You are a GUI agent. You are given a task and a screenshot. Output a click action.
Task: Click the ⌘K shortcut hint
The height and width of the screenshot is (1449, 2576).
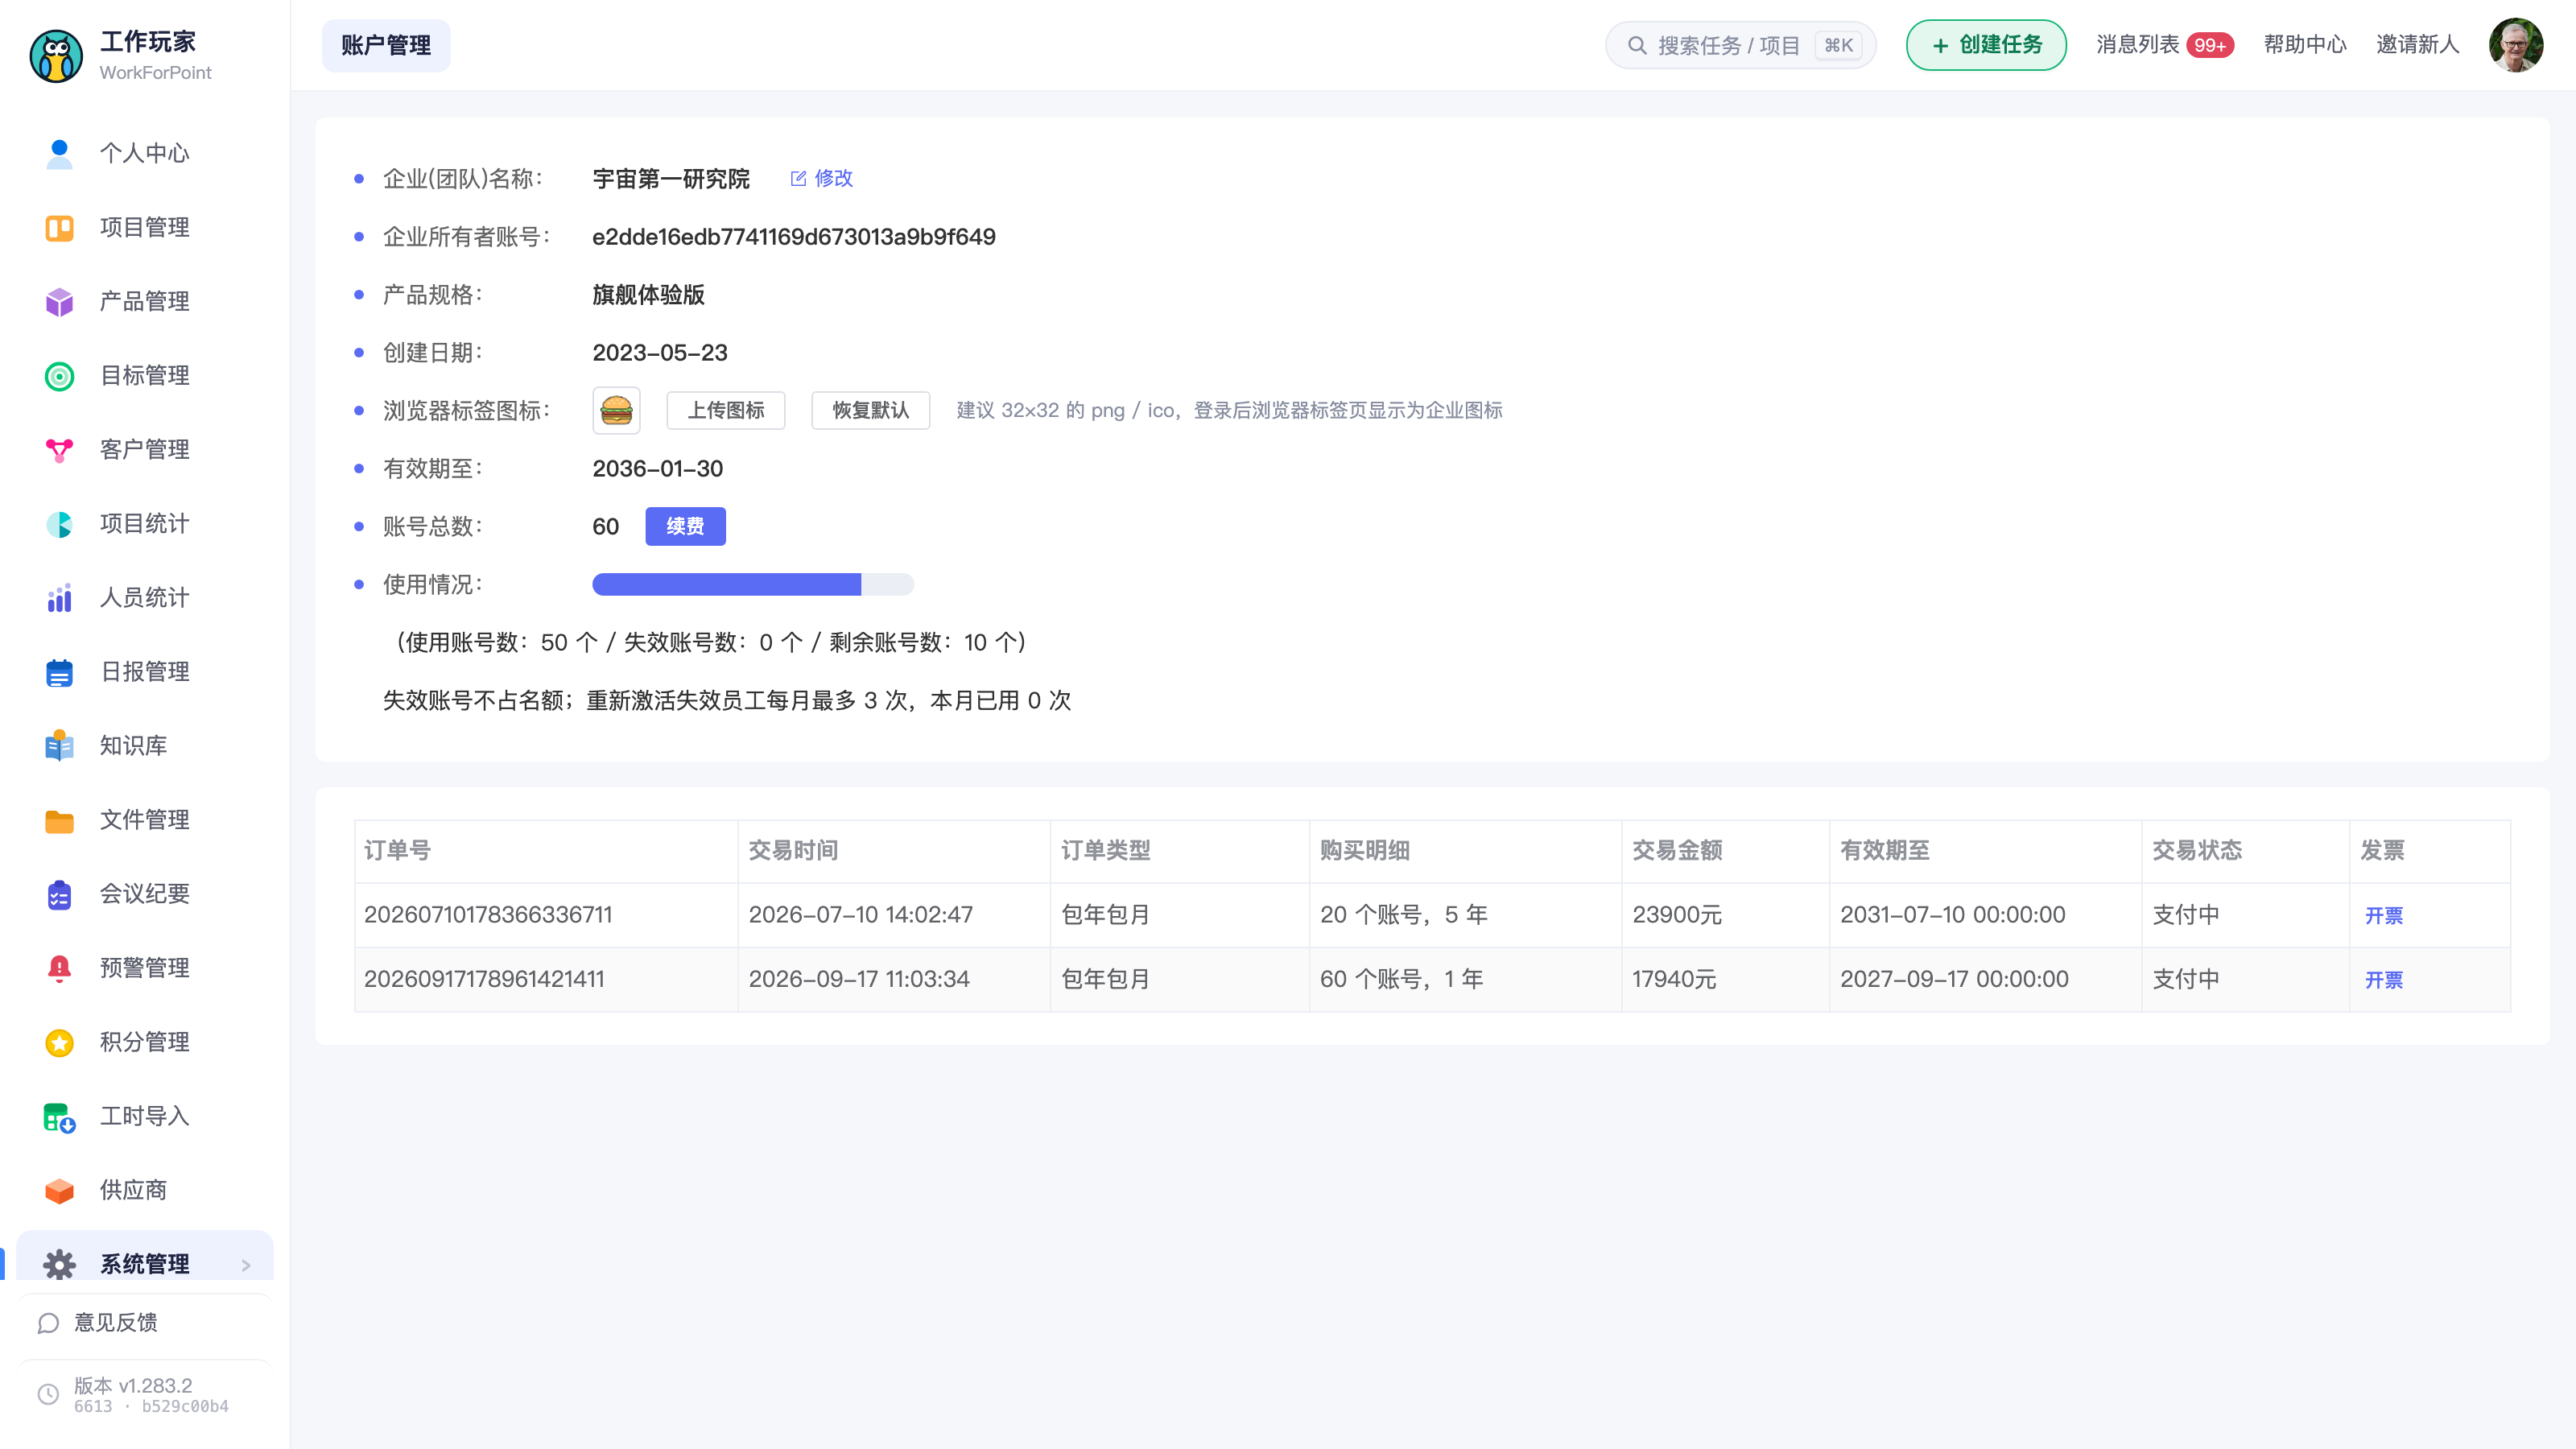(1838, 45)
